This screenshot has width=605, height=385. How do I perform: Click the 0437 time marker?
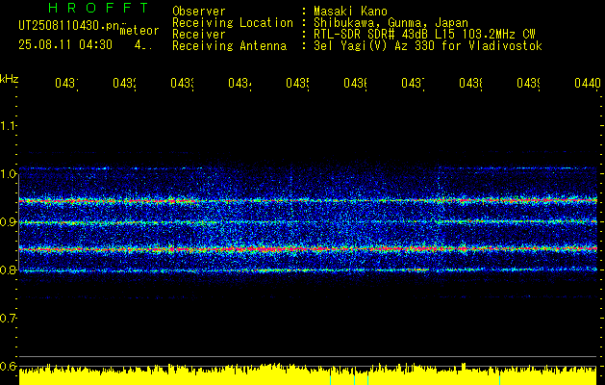pyautogui.click(x=413, y=83)
